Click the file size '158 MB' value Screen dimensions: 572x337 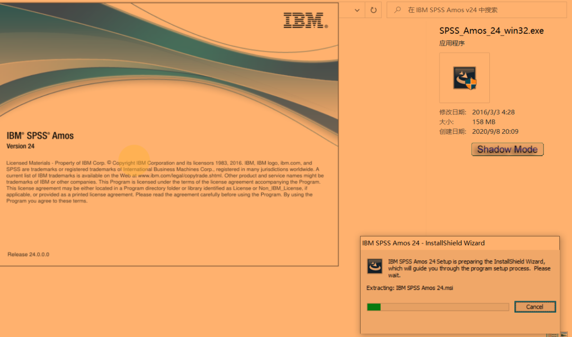(x=484, y=122)
